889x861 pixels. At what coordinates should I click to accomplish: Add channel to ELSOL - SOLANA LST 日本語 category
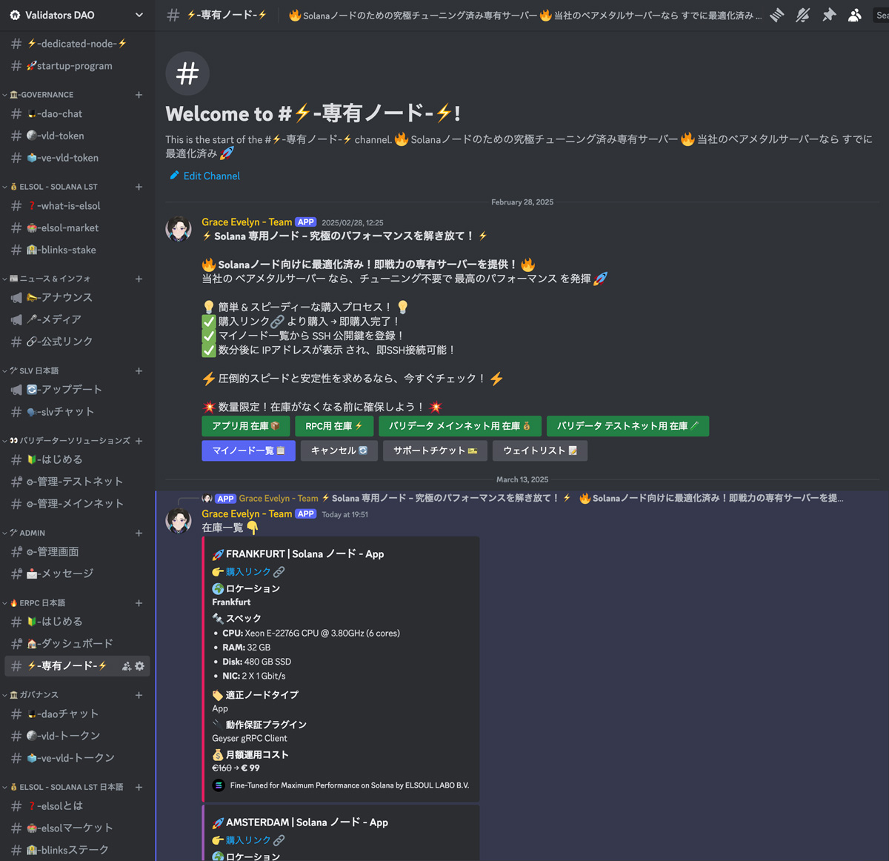[139, 787]
